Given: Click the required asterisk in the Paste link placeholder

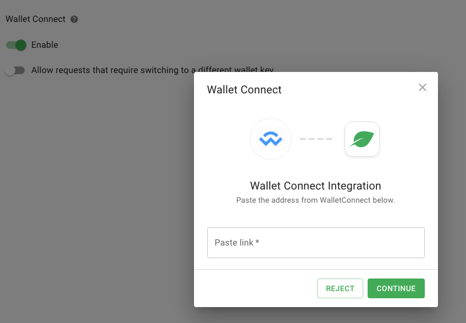Looking at the screenshot, I should (x=256, y=242).
